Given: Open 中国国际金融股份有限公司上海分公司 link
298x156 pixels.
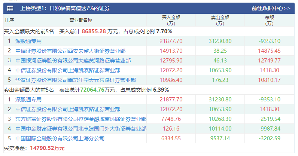Looking at the screenshot, I should (x=60, y=138).
